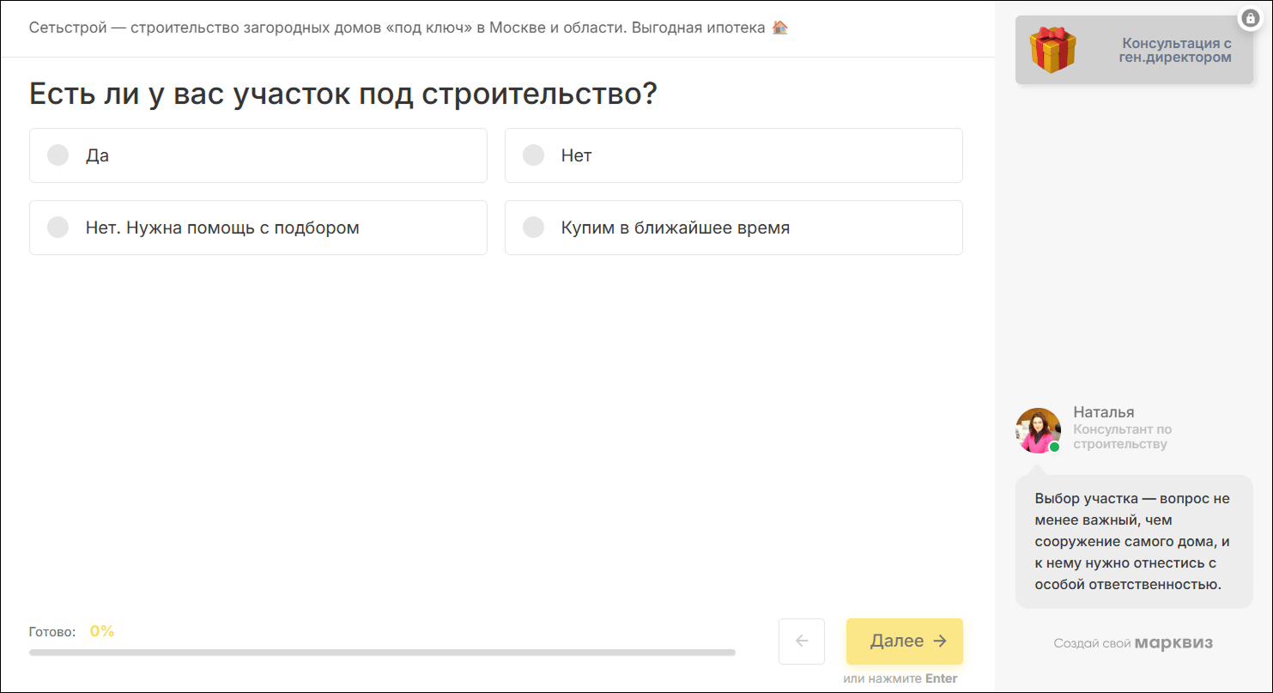Click the "0%" progress percentage

pyautogui.click(x=102, y=631)
